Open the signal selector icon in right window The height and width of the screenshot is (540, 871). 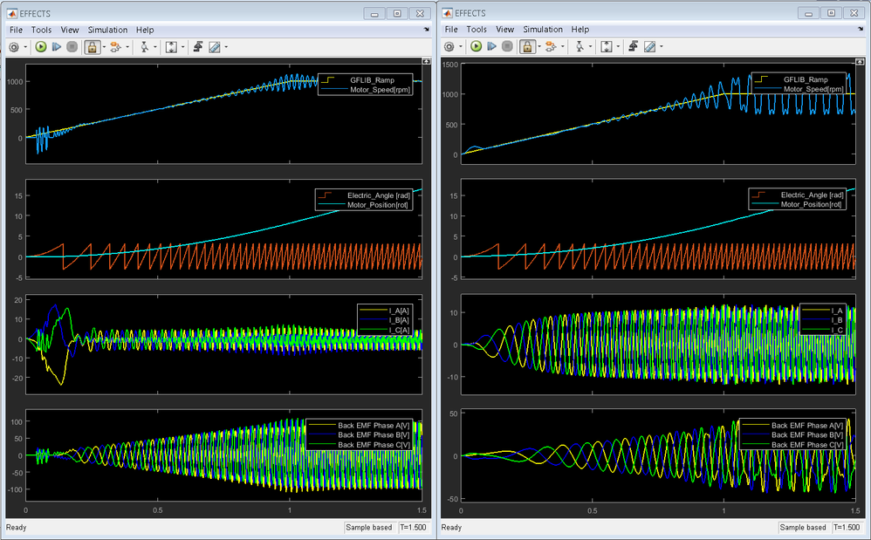pos(551,46)
